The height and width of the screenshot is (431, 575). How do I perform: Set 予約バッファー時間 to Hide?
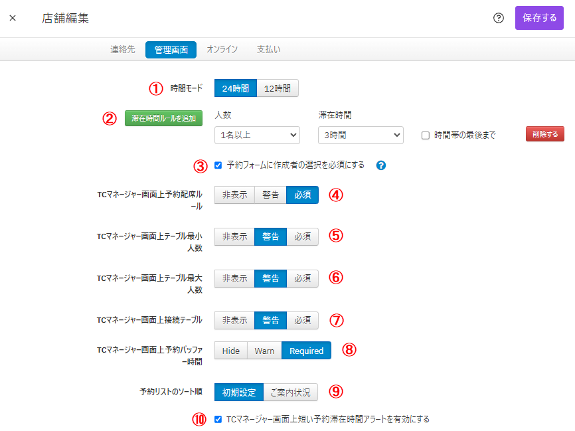coord(231,351)
